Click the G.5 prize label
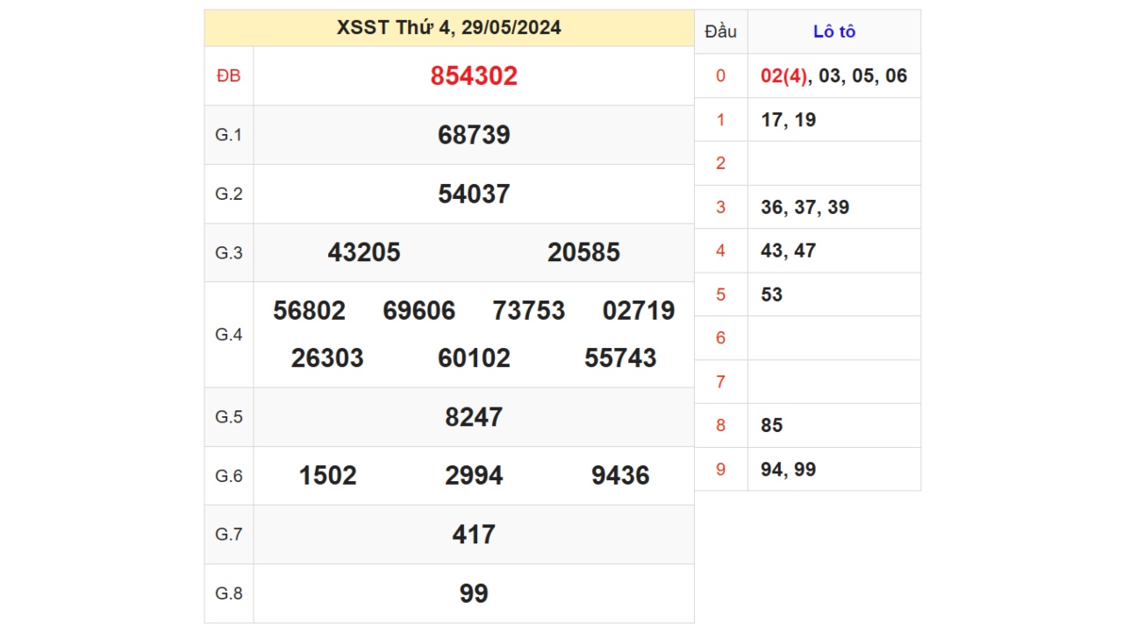1123x631 pixels. [x=229, y=417]
